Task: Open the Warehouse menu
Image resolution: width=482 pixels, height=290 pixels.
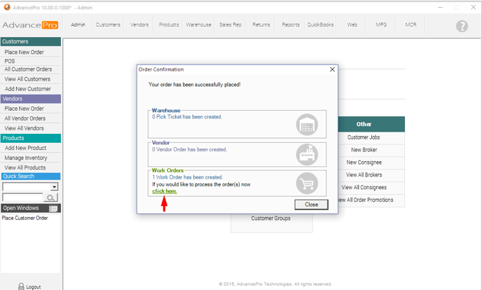Action: [198, 25]
